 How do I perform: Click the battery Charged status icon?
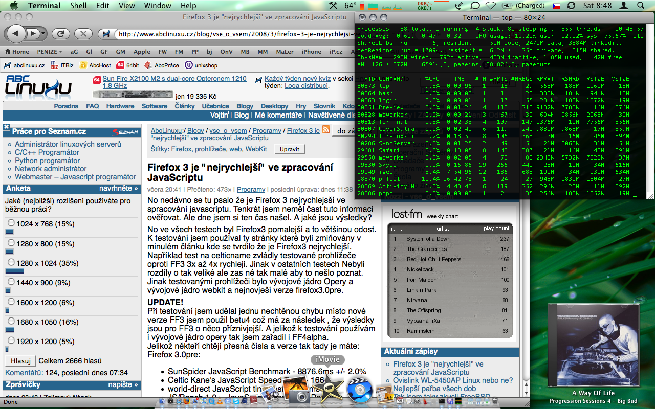tap(523, 6)
